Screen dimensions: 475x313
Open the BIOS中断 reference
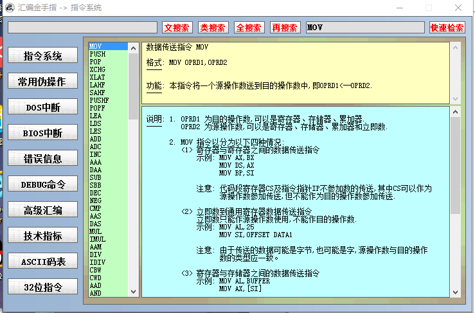43,133
